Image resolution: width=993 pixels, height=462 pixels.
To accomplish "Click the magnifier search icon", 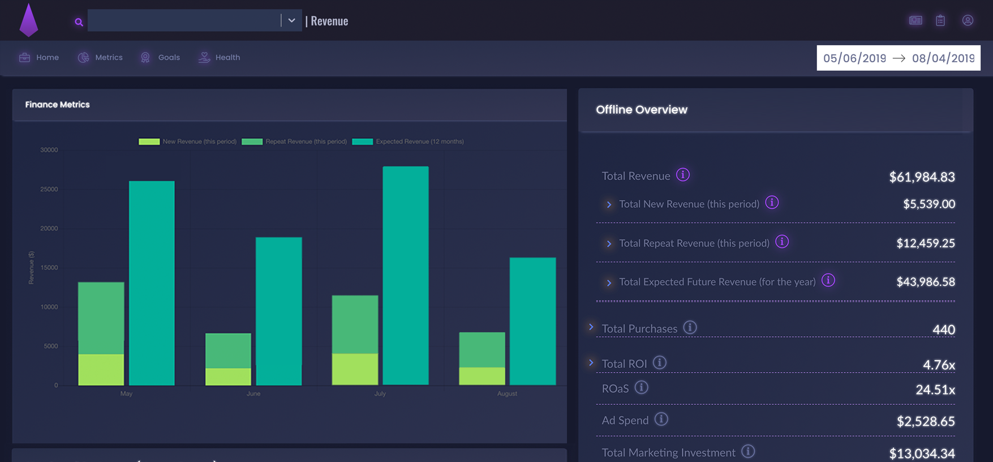I will click(79, 22).
